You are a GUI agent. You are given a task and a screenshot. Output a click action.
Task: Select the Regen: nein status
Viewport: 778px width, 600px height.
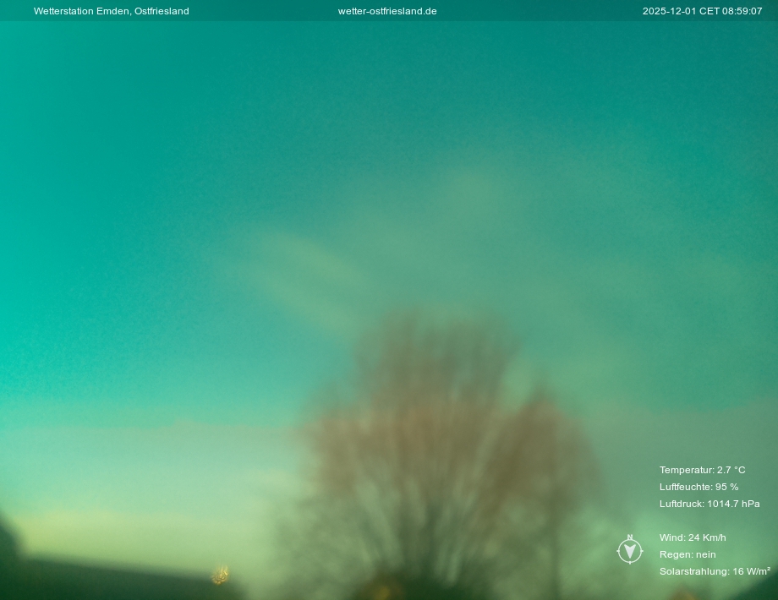pos(687,554)
